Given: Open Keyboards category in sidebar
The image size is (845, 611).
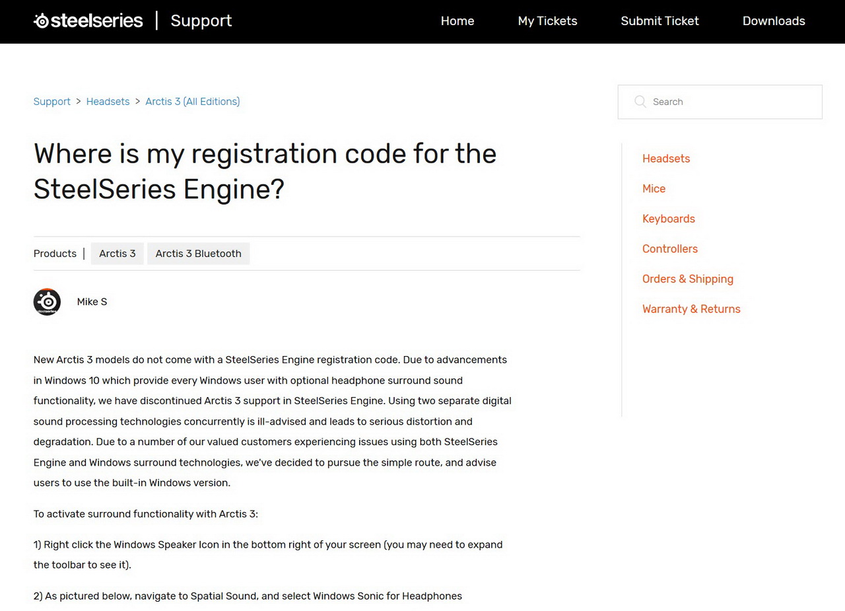Looking at the screenshot, I should tap(669, 219).
